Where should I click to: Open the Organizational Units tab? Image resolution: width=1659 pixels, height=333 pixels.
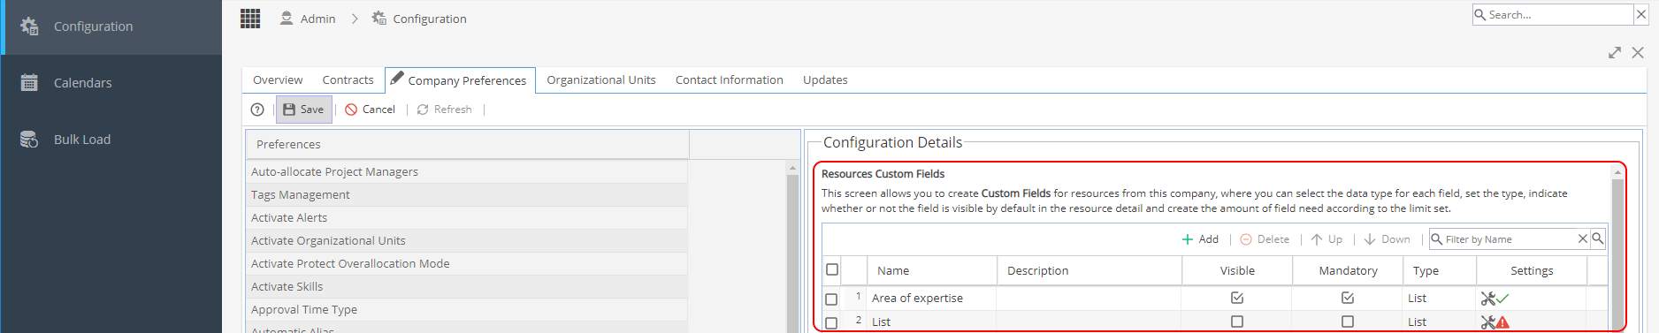601,79
